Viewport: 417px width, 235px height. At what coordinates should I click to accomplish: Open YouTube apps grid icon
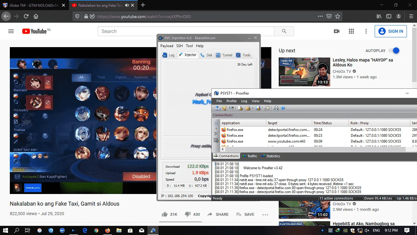351,31
